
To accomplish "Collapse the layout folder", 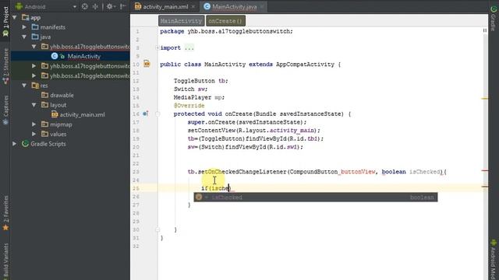I will pyautogui.click(x=34, y=105).
